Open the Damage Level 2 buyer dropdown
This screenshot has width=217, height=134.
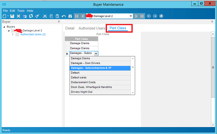click(131, 16)
